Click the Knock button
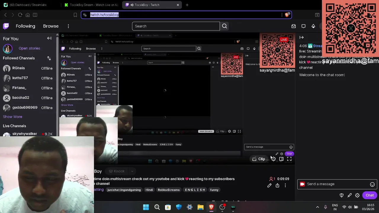 pos(116,171)
